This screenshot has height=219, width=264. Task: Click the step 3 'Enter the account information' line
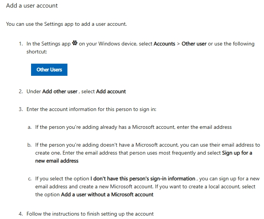pos(91,109)
